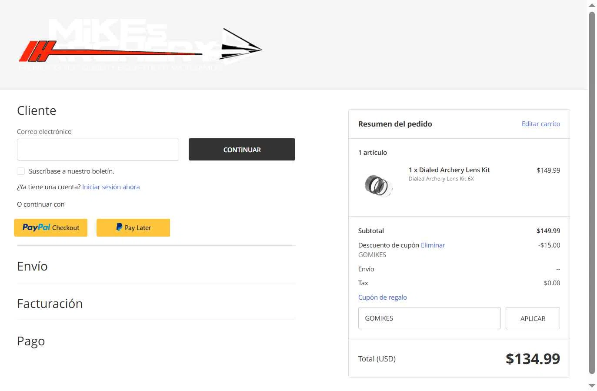Screen dimensions: 597x391
Task: View the Dialed Archery Lens Kit thumbnail
Action: (x=378, y=185)
